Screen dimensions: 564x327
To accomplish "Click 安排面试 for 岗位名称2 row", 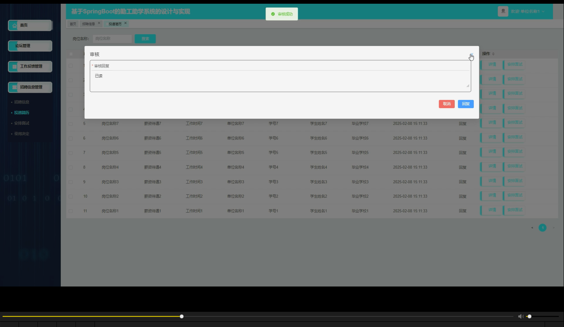I will (515, 195).
